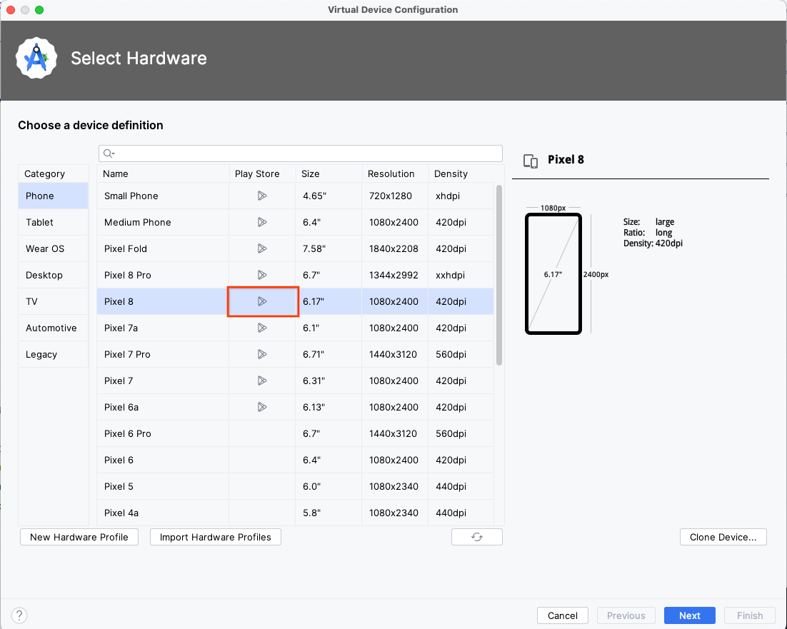Click the Play Store icon beside Pixel Fold
The height and width of the screenshot is (629, 787).
[x=262, y=248]
